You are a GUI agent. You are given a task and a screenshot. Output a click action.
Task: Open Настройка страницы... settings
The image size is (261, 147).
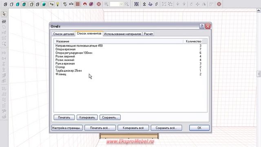click(67, 128)
